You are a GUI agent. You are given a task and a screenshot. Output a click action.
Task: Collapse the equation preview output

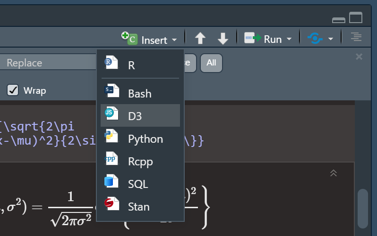click(x=334, y=173)
